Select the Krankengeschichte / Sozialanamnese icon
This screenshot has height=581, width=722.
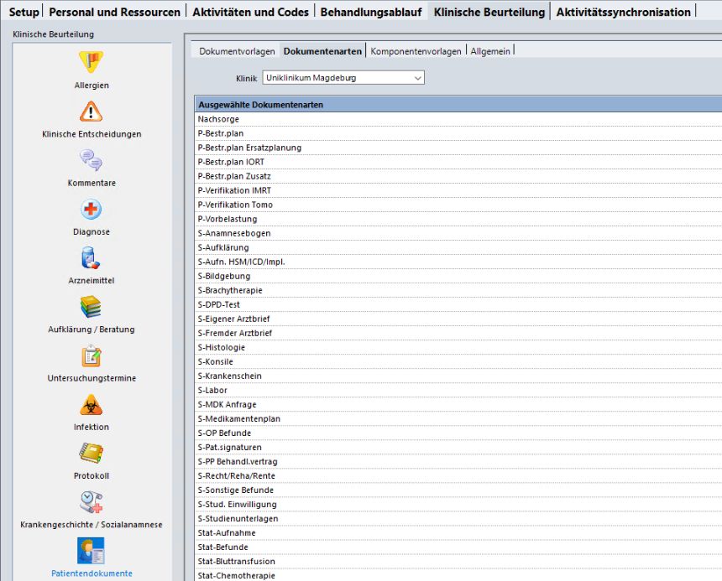coord(91,502)
